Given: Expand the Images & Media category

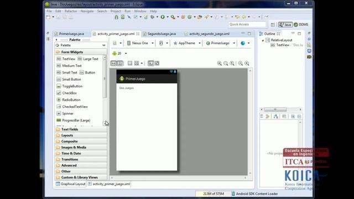Looking at the screenshot, I should pos(81,148).
